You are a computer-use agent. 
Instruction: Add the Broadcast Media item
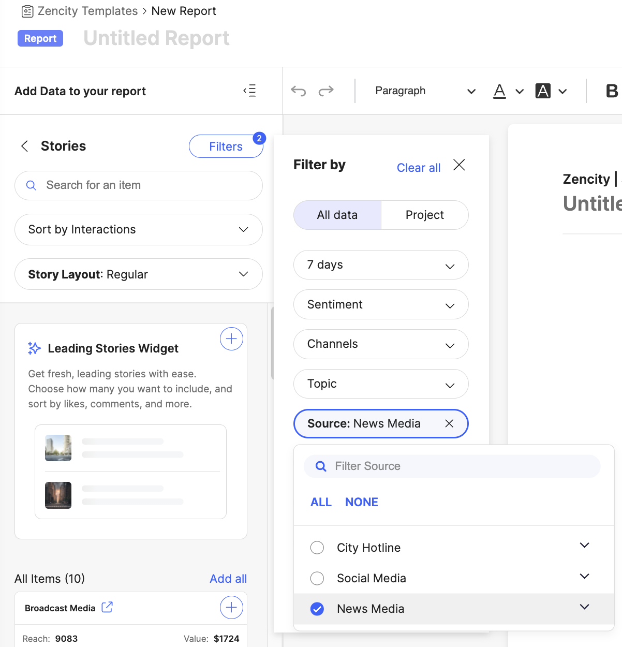(231, 607)
